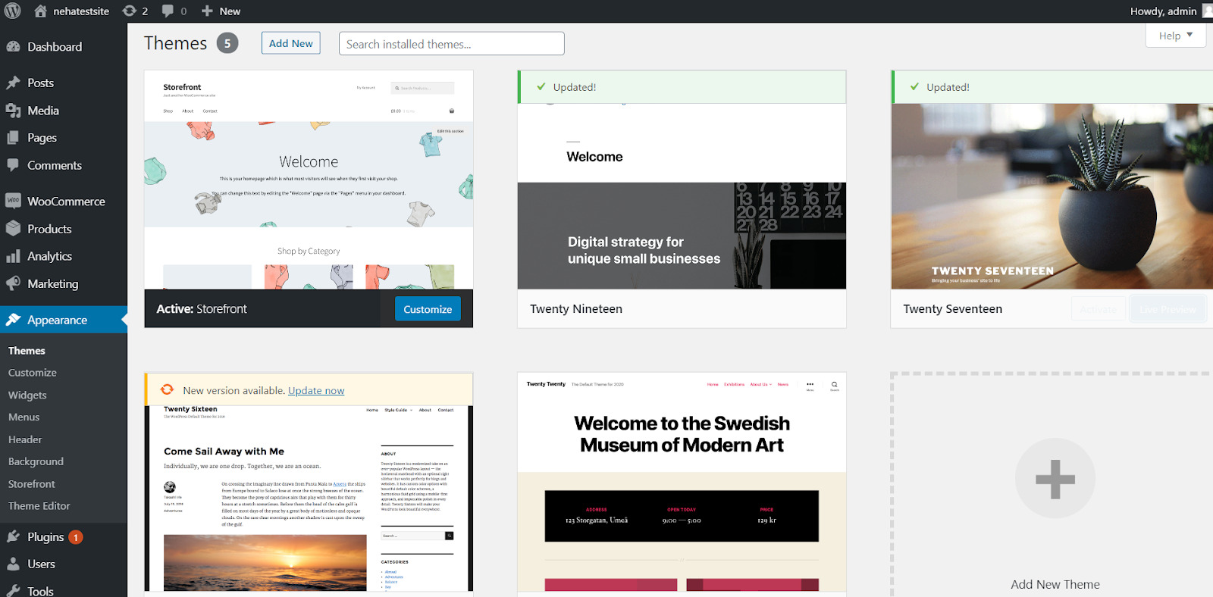Click the admin avatar icon
The width and height of the screenshot is (1213, 597).
pyautogui.click(x=1207, y=11)
